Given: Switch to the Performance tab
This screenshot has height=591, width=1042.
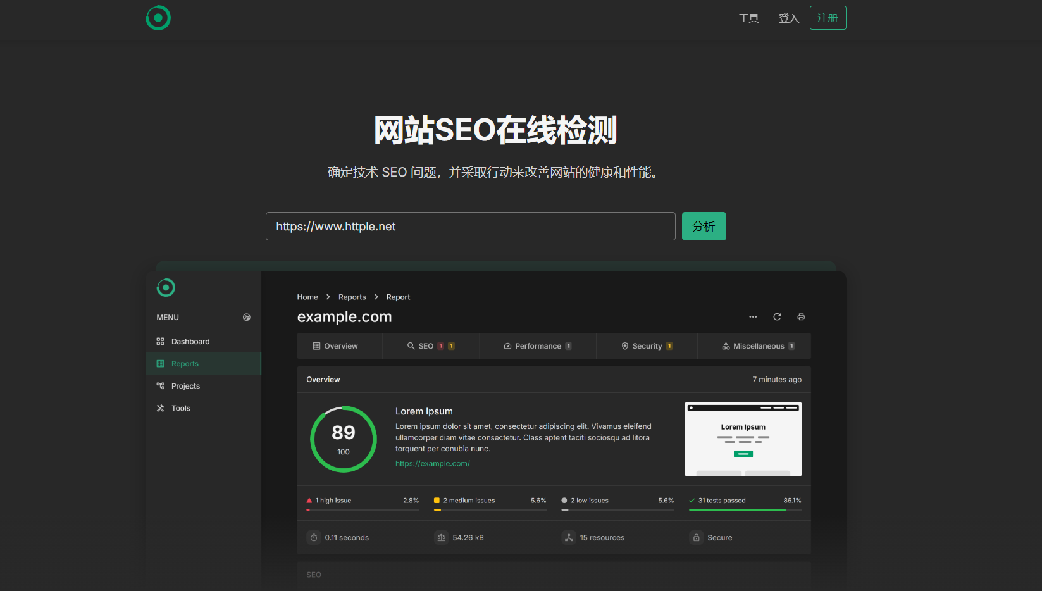Looking at the screenshot, I should (x=537, y=346).
